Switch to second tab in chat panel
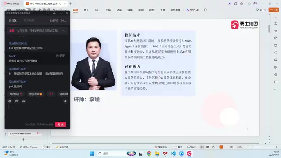The width and height of the screenshot is (281, 158). [29, 21]
